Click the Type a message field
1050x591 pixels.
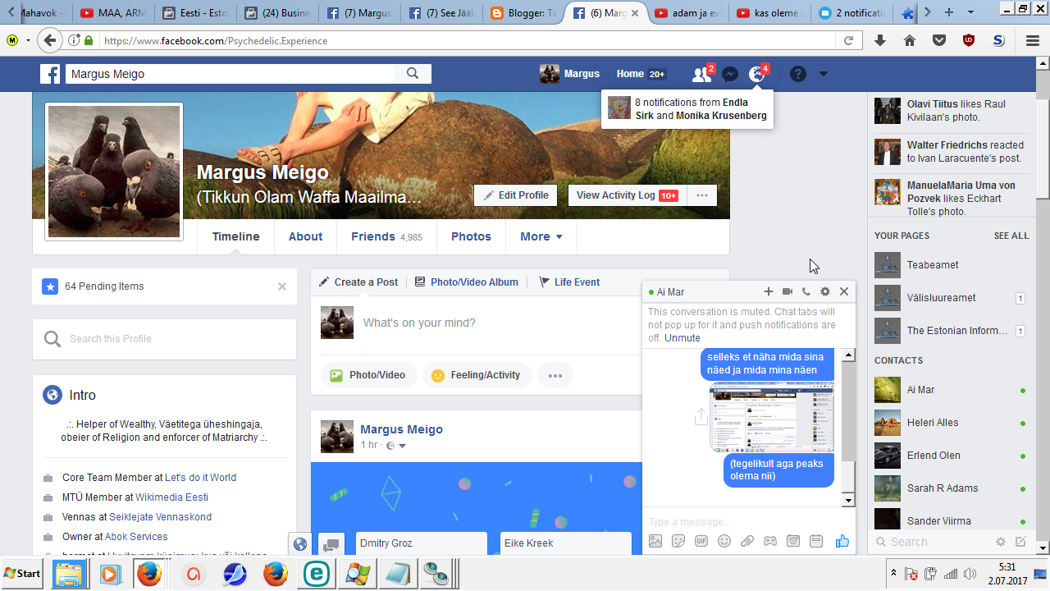point(748,521)
